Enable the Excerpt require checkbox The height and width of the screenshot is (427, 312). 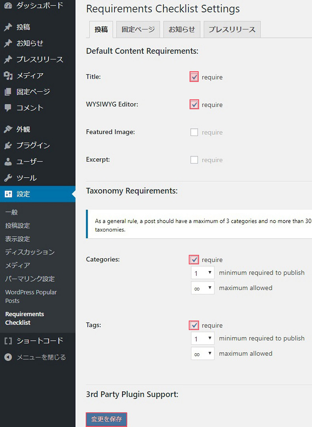[x=194, y=160]
